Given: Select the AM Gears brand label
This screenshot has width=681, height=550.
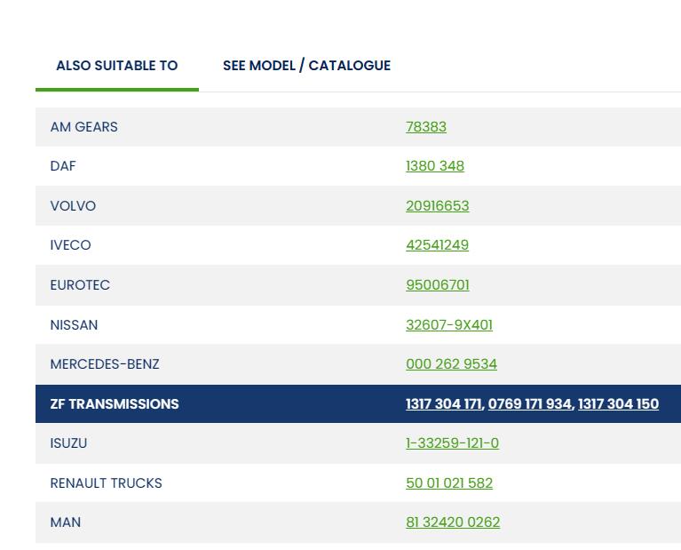Looking at the screenshot, I should (x=83, y=127).
